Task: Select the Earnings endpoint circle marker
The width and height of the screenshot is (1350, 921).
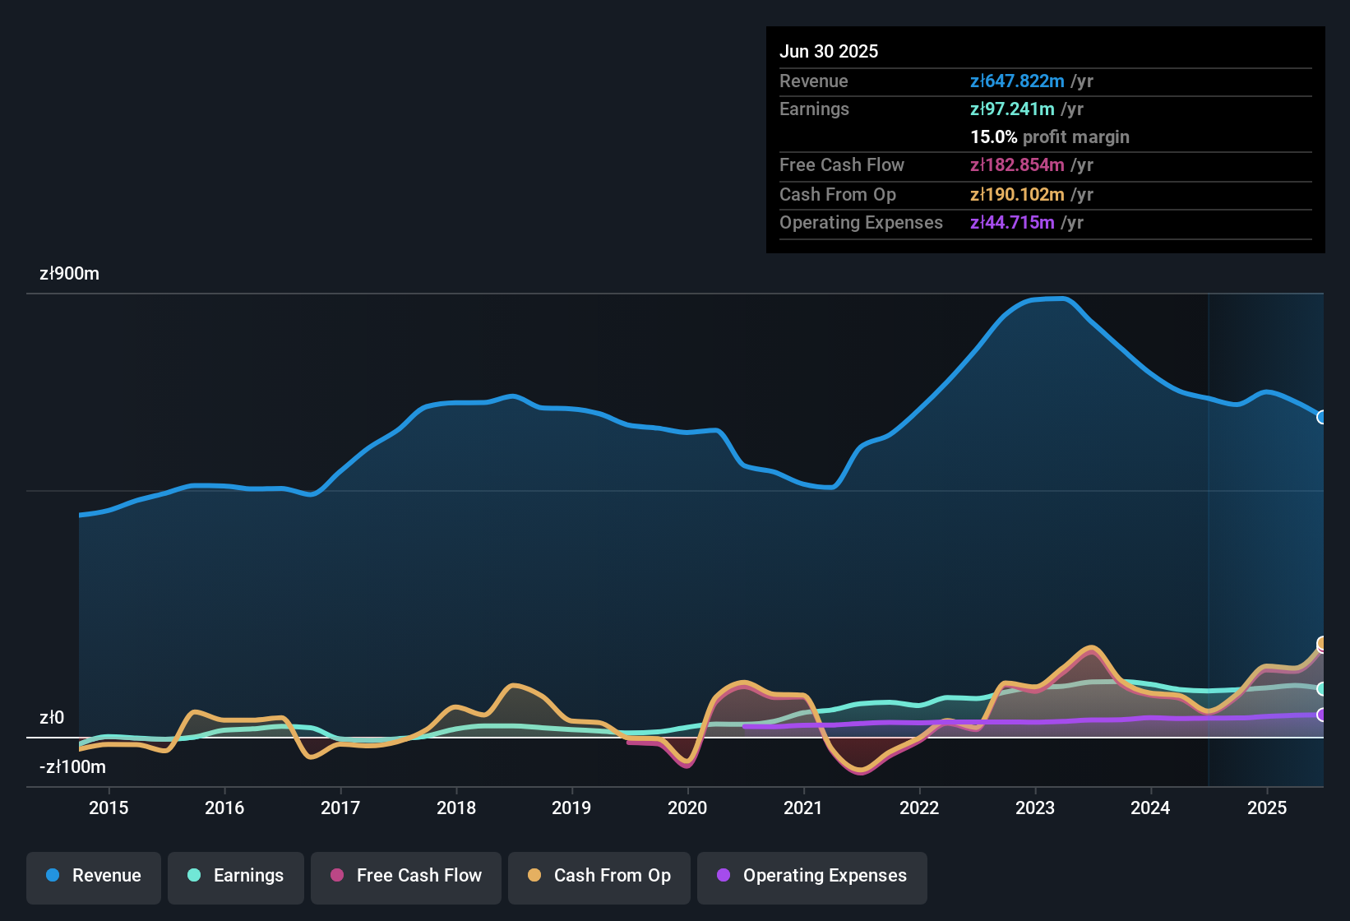Action: tap(1322, 689)
